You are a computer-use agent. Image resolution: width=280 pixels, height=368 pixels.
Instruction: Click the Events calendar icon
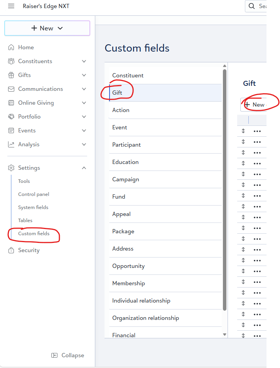point(11,130)
